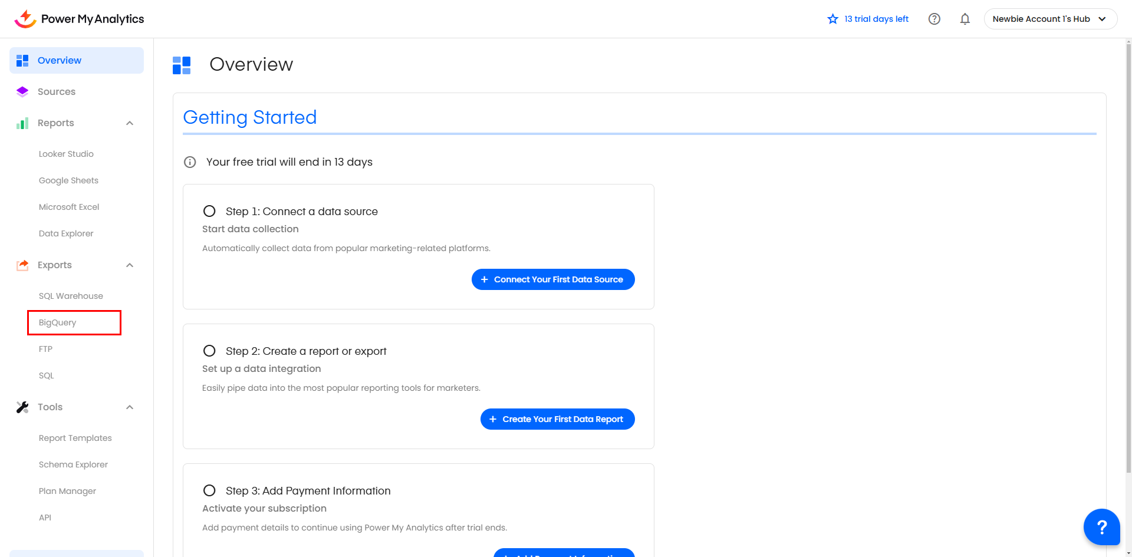Open the Newbie Account 1's Hub dropdown
Viewport: 1132px width, 557px height.
point(1050,19)
